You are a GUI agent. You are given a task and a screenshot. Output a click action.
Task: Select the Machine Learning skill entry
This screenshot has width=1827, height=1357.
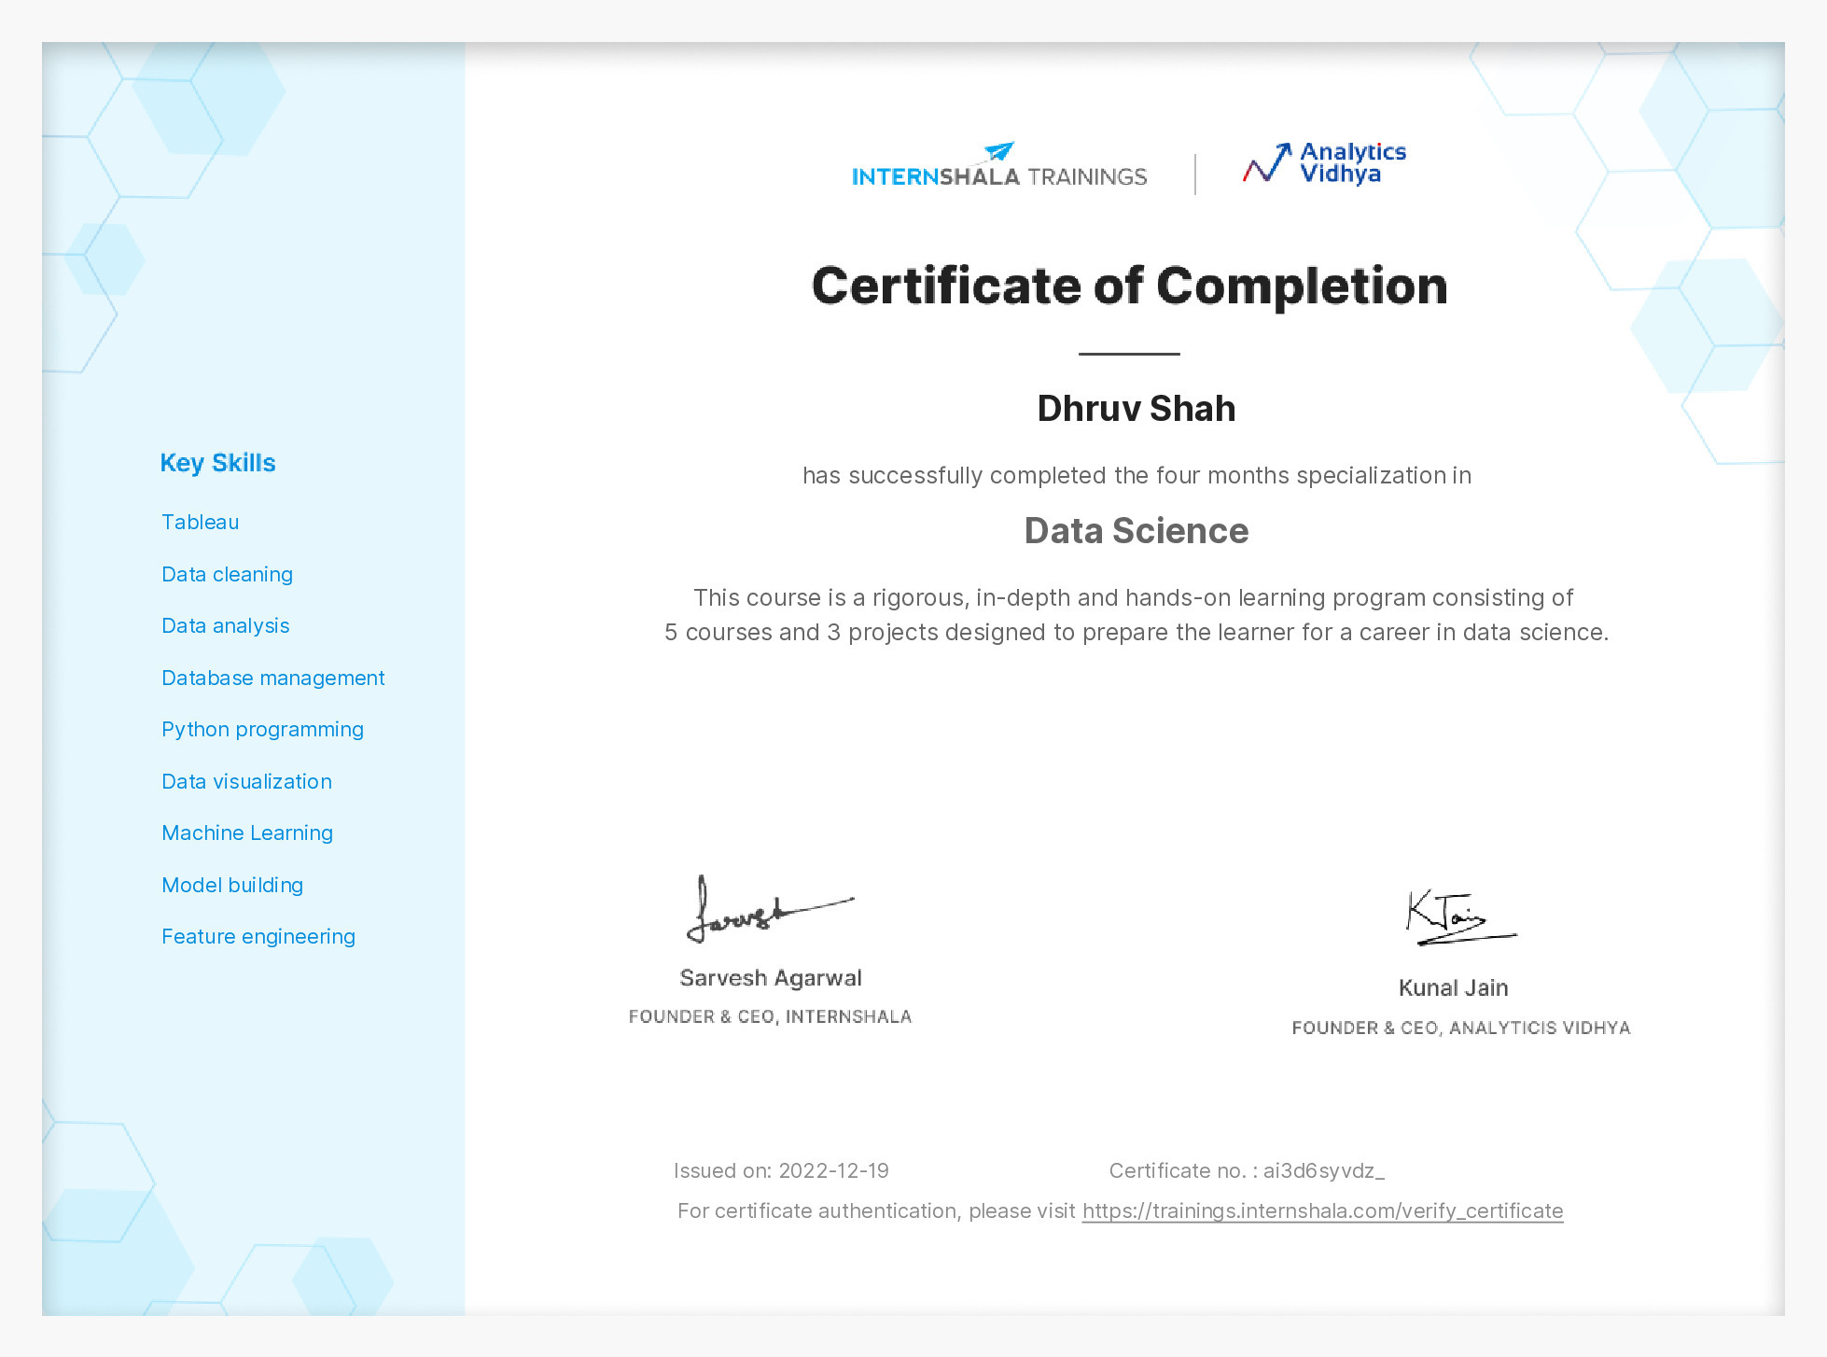246,832
